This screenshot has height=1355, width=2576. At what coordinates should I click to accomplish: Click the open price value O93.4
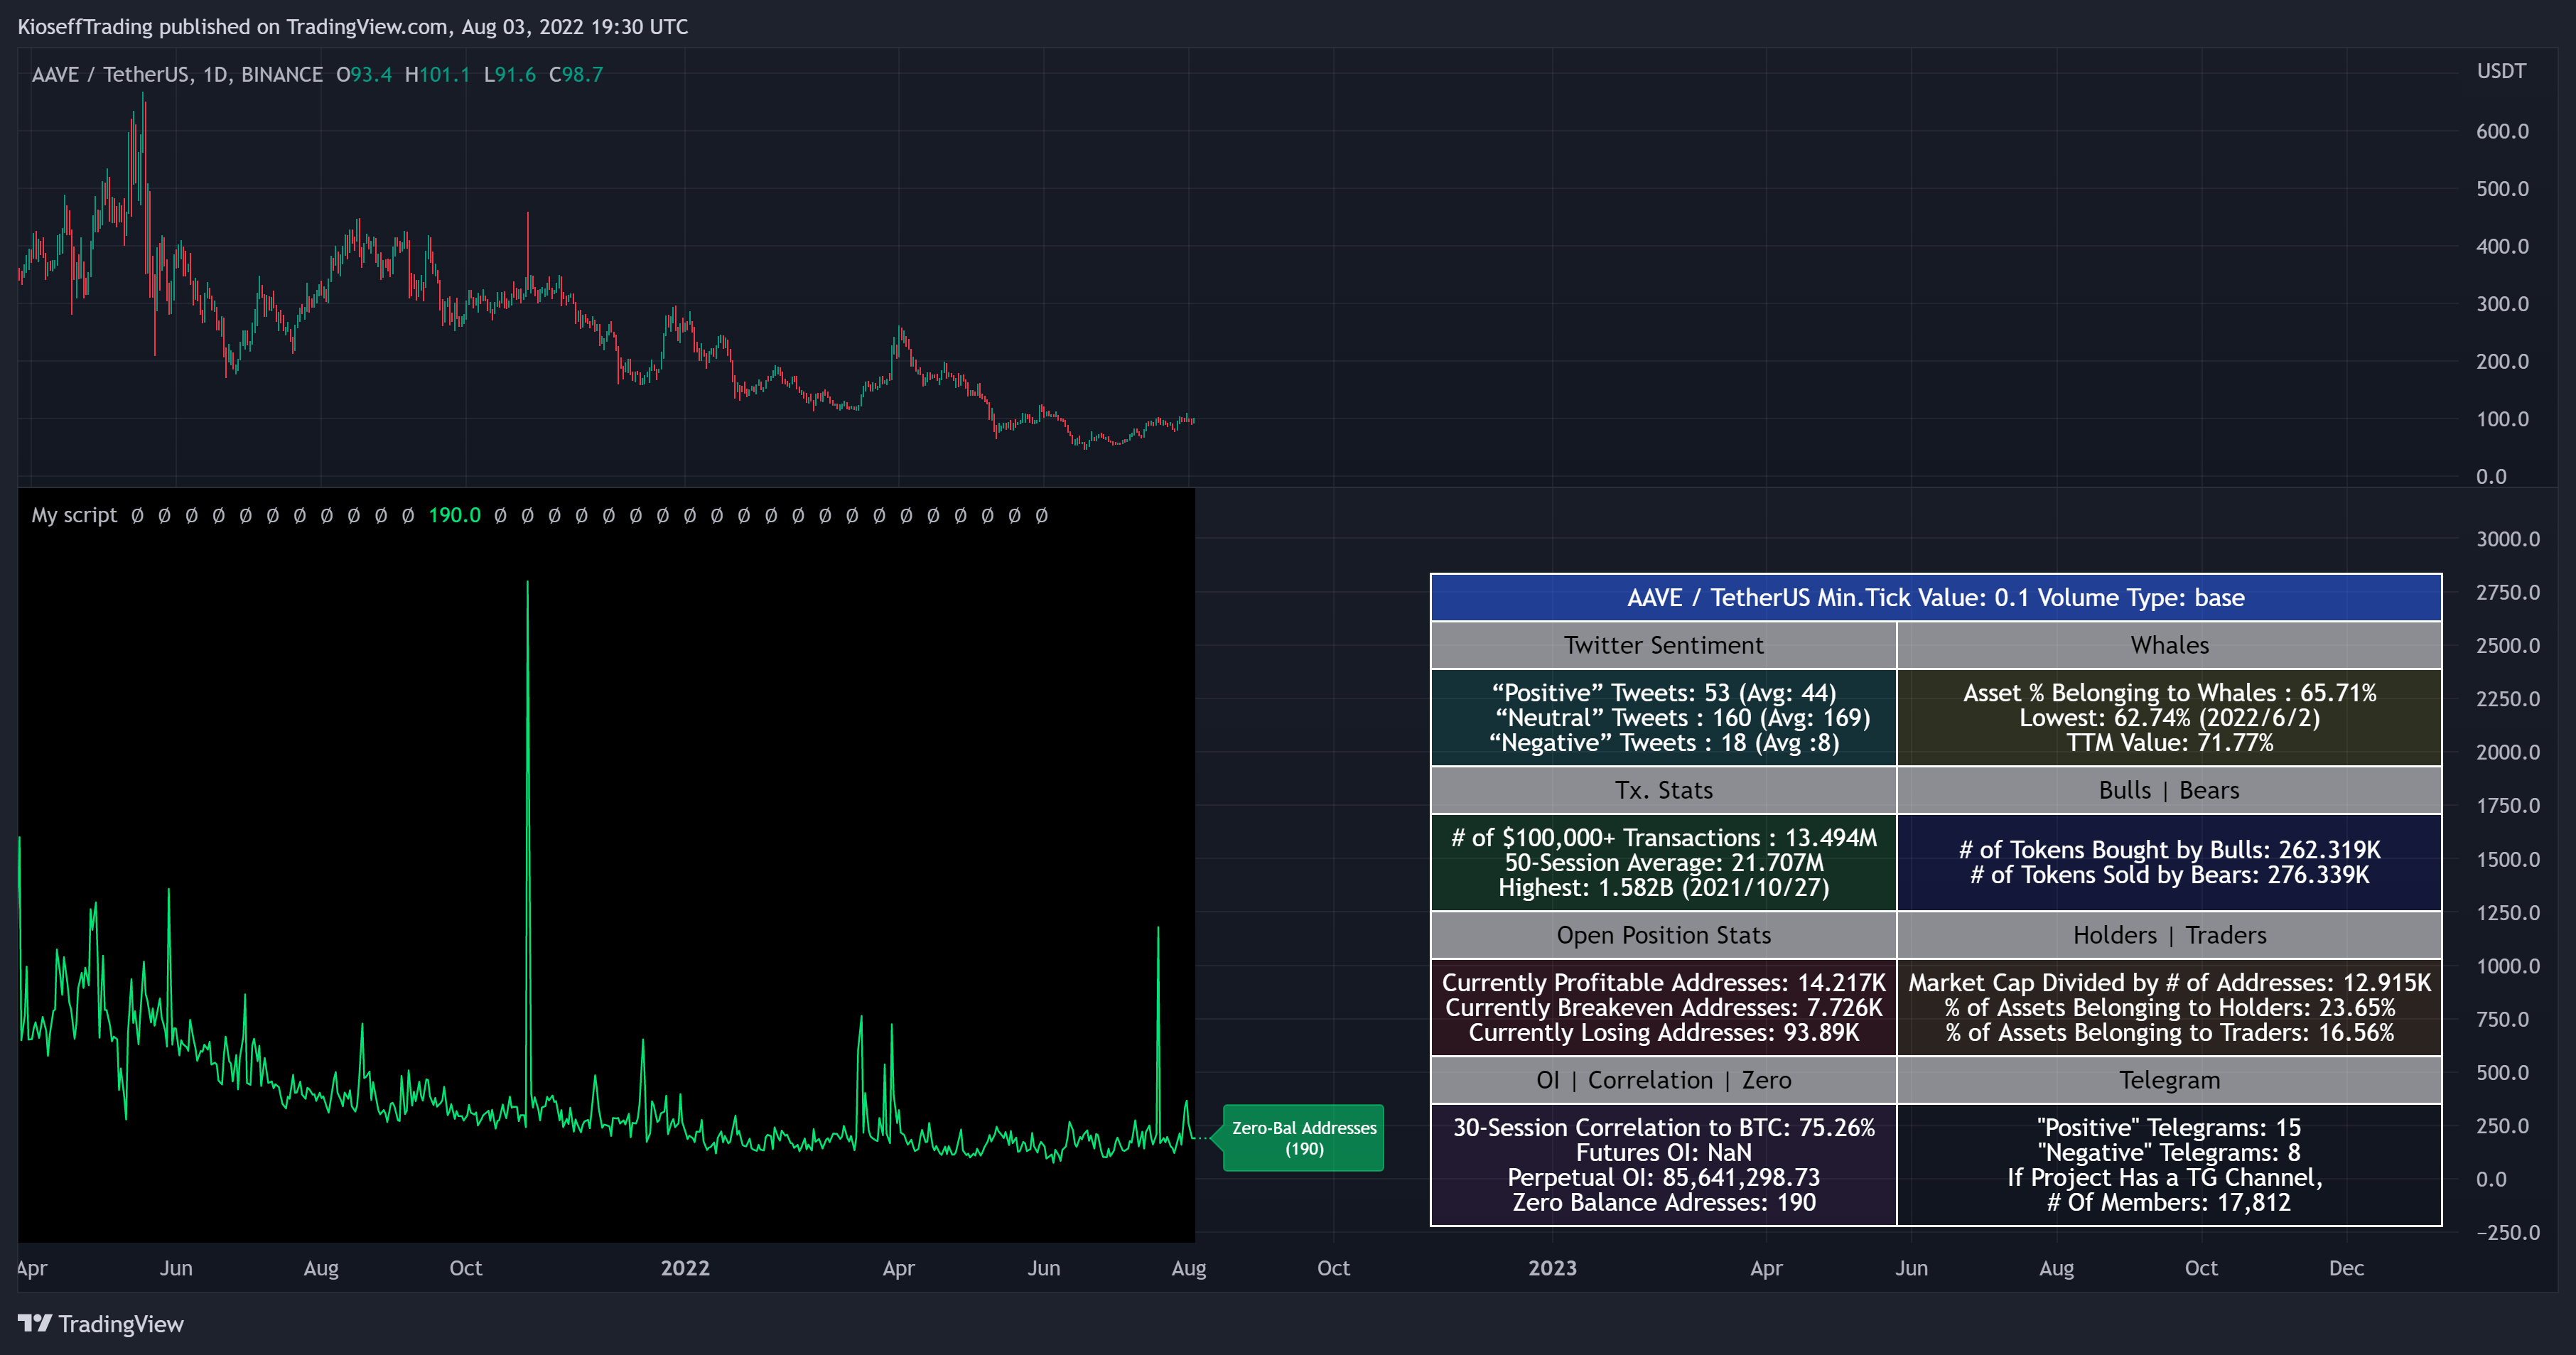coord(364,74)
